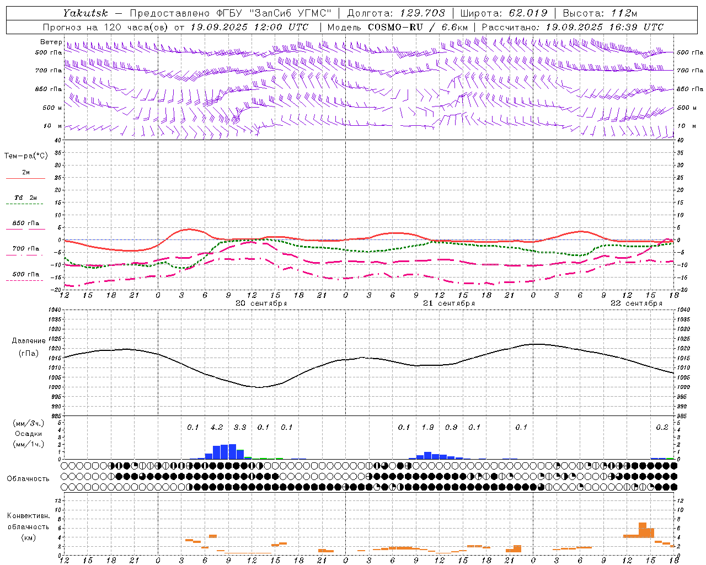
Task: Click the "Td 2м" dew point legend entry
Action: click(25, 198)
